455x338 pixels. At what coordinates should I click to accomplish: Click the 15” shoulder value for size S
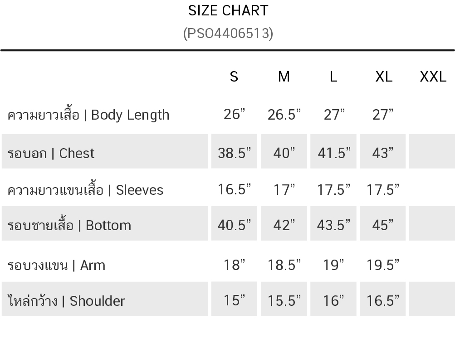tap(234, 300)
